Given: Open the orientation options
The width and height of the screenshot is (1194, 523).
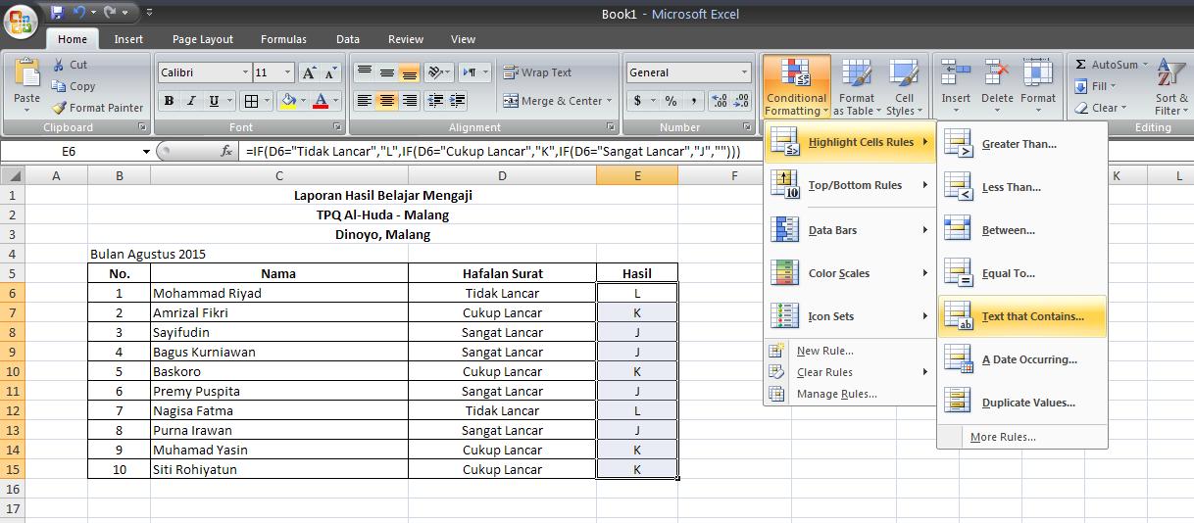Looking at the screenshot, I should pyautogui.click(x=439, y=72).
